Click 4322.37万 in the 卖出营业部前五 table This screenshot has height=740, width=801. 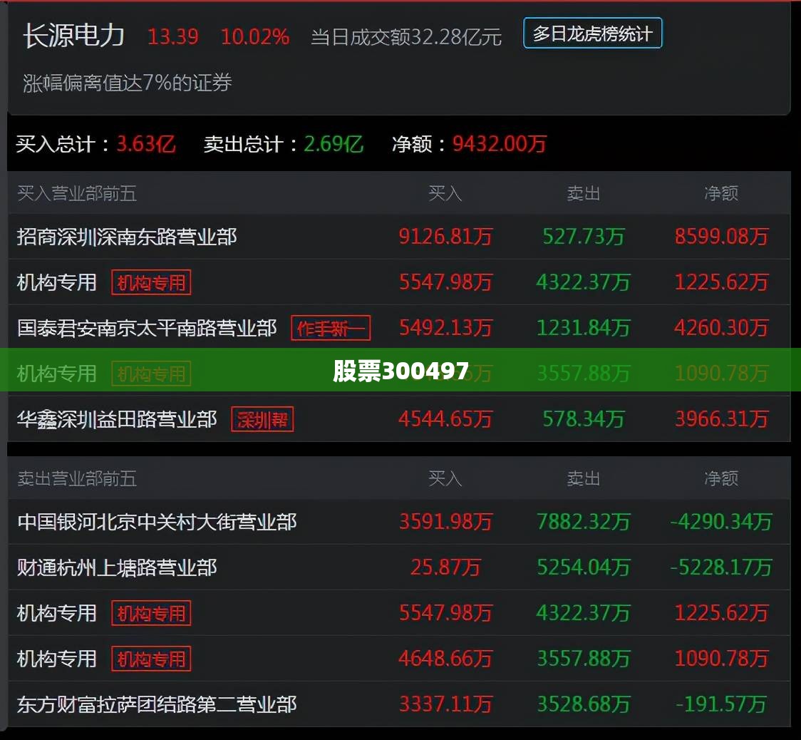(584, 613)
